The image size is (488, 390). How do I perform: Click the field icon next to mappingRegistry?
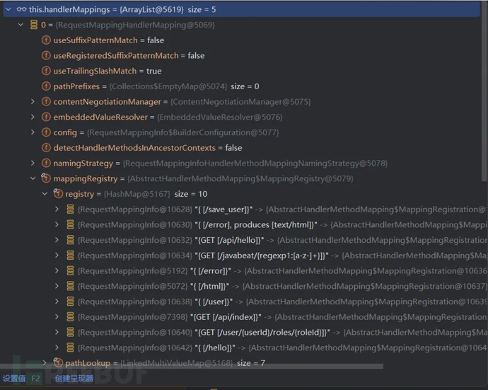(x=46, y=178)
